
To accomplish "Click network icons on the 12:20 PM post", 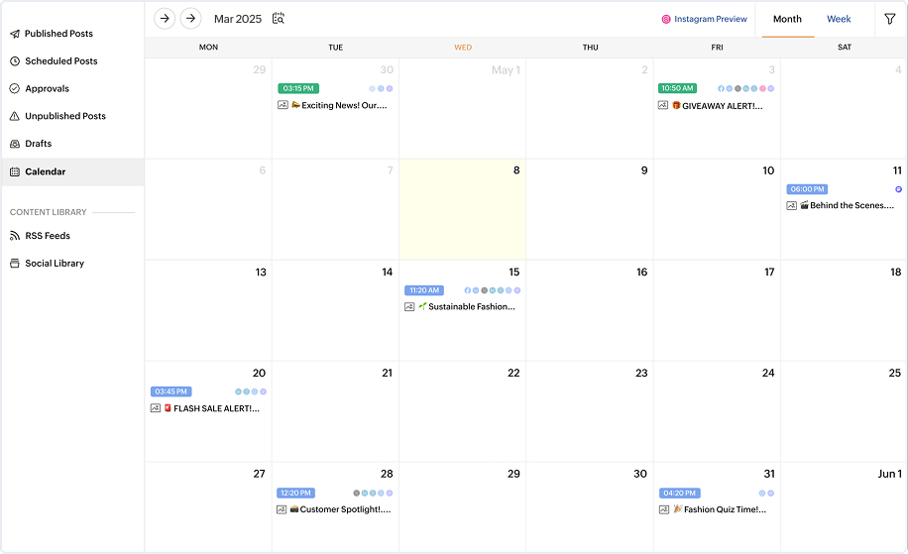I will click(x=373, y=494).
